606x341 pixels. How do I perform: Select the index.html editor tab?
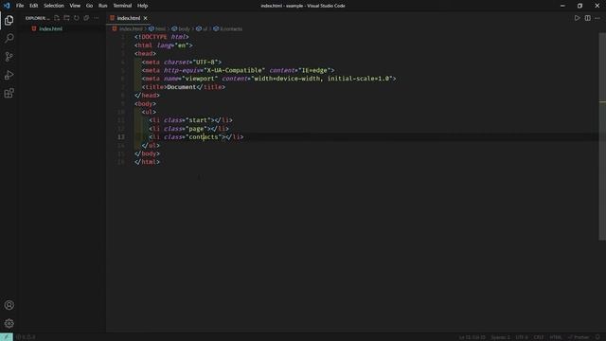coord(129,18)
